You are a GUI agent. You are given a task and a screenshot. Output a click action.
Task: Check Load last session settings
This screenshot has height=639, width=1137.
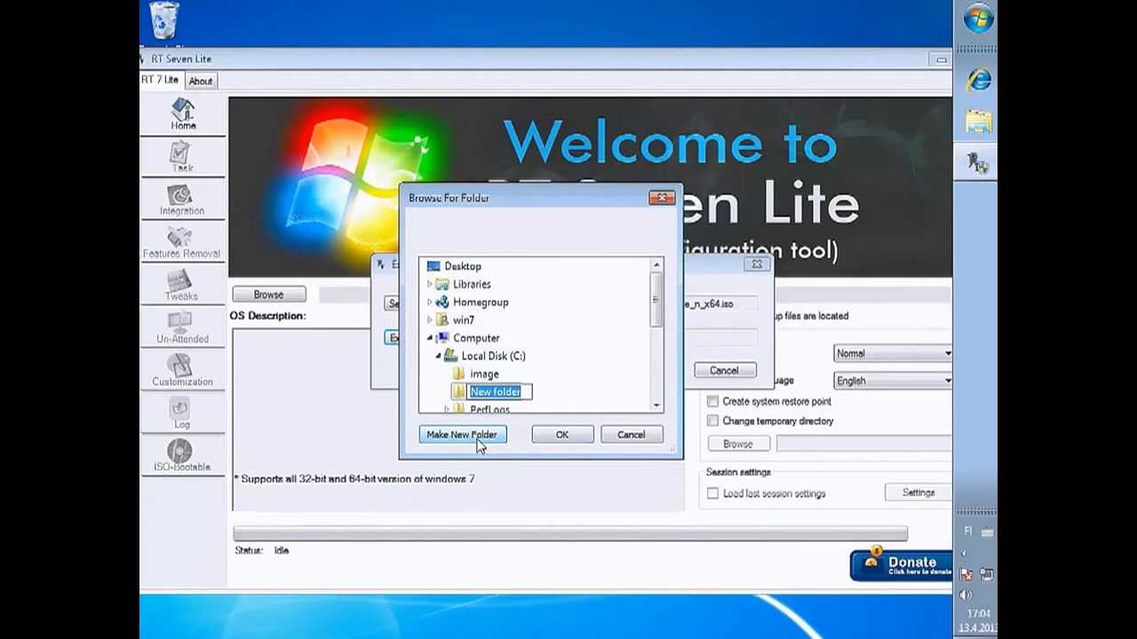tap(712, 493)
